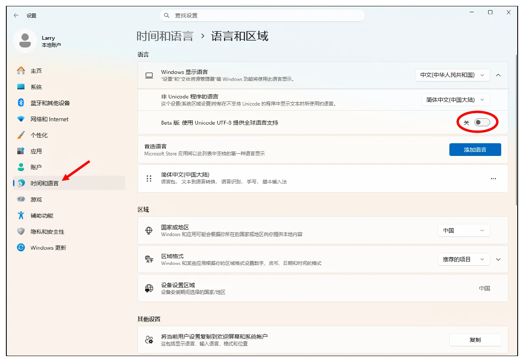524x362 pixels.
Task: Click the gamepad icon beside 游戏
Action: point(21,199)
